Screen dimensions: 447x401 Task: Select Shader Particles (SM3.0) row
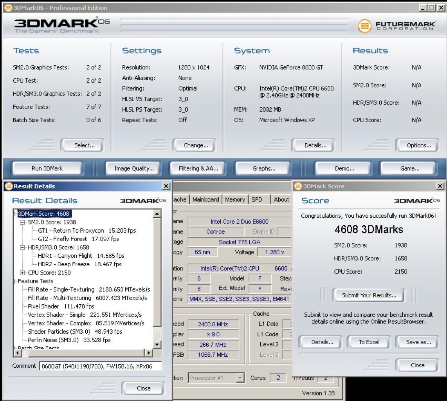point(75,332)
